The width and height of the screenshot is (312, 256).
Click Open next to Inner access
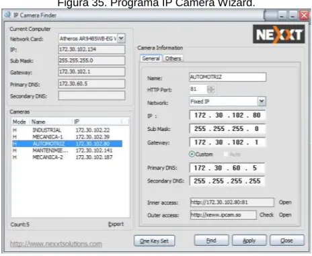285,202
